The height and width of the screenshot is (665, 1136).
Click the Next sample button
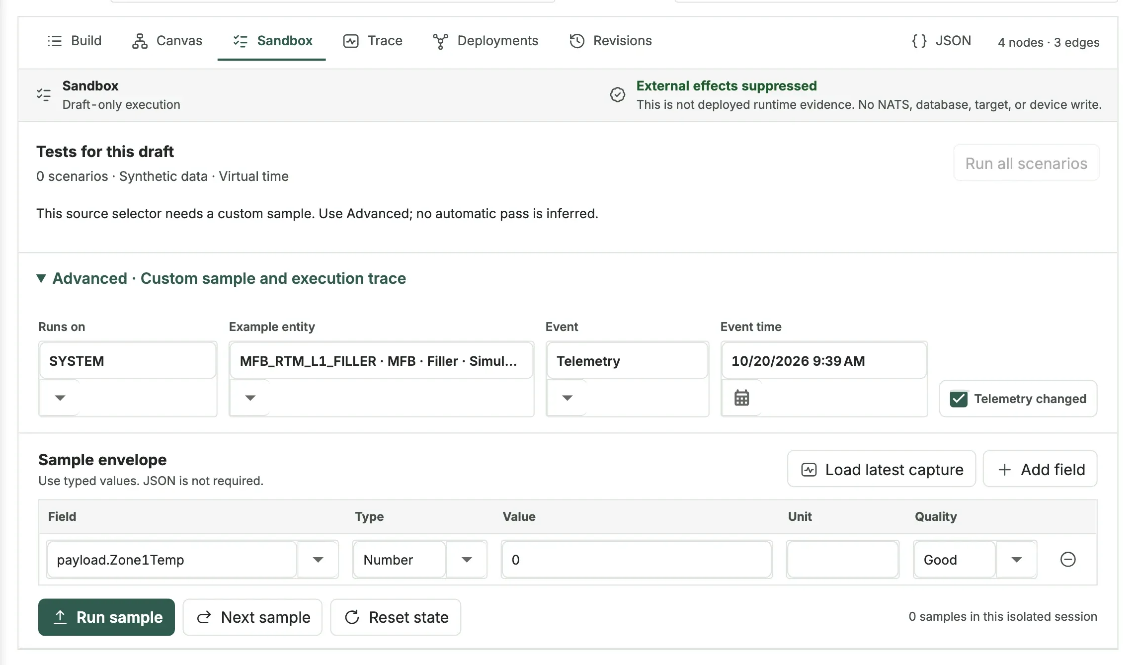click(x=252, y=617)
